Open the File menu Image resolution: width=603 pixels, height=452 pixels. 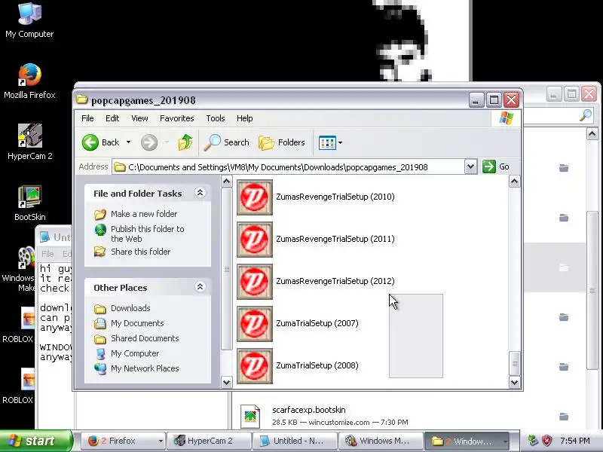(87, 118)
